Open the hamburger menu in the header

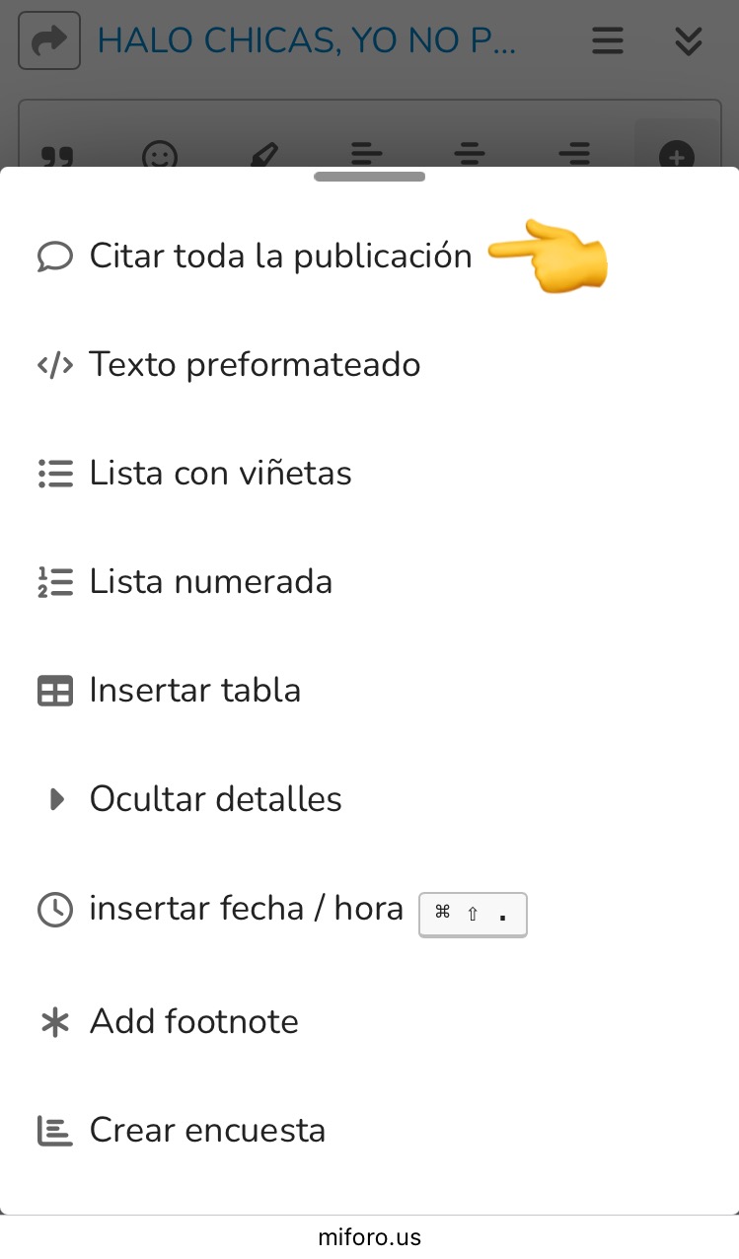click(x=607, y=41)
